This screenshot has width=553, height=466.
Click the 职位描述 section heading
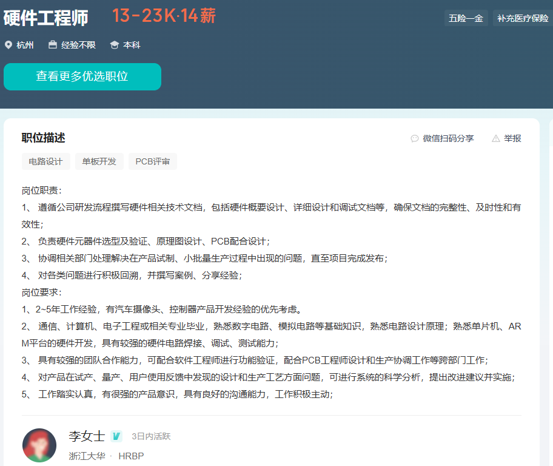tap(43, 138)
